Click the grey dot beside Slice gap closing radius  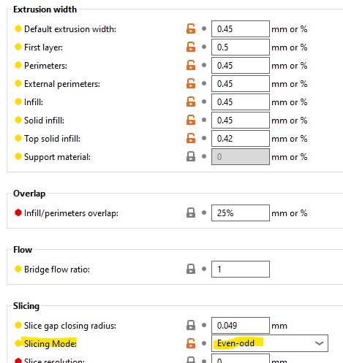click(x=204, y=325)
